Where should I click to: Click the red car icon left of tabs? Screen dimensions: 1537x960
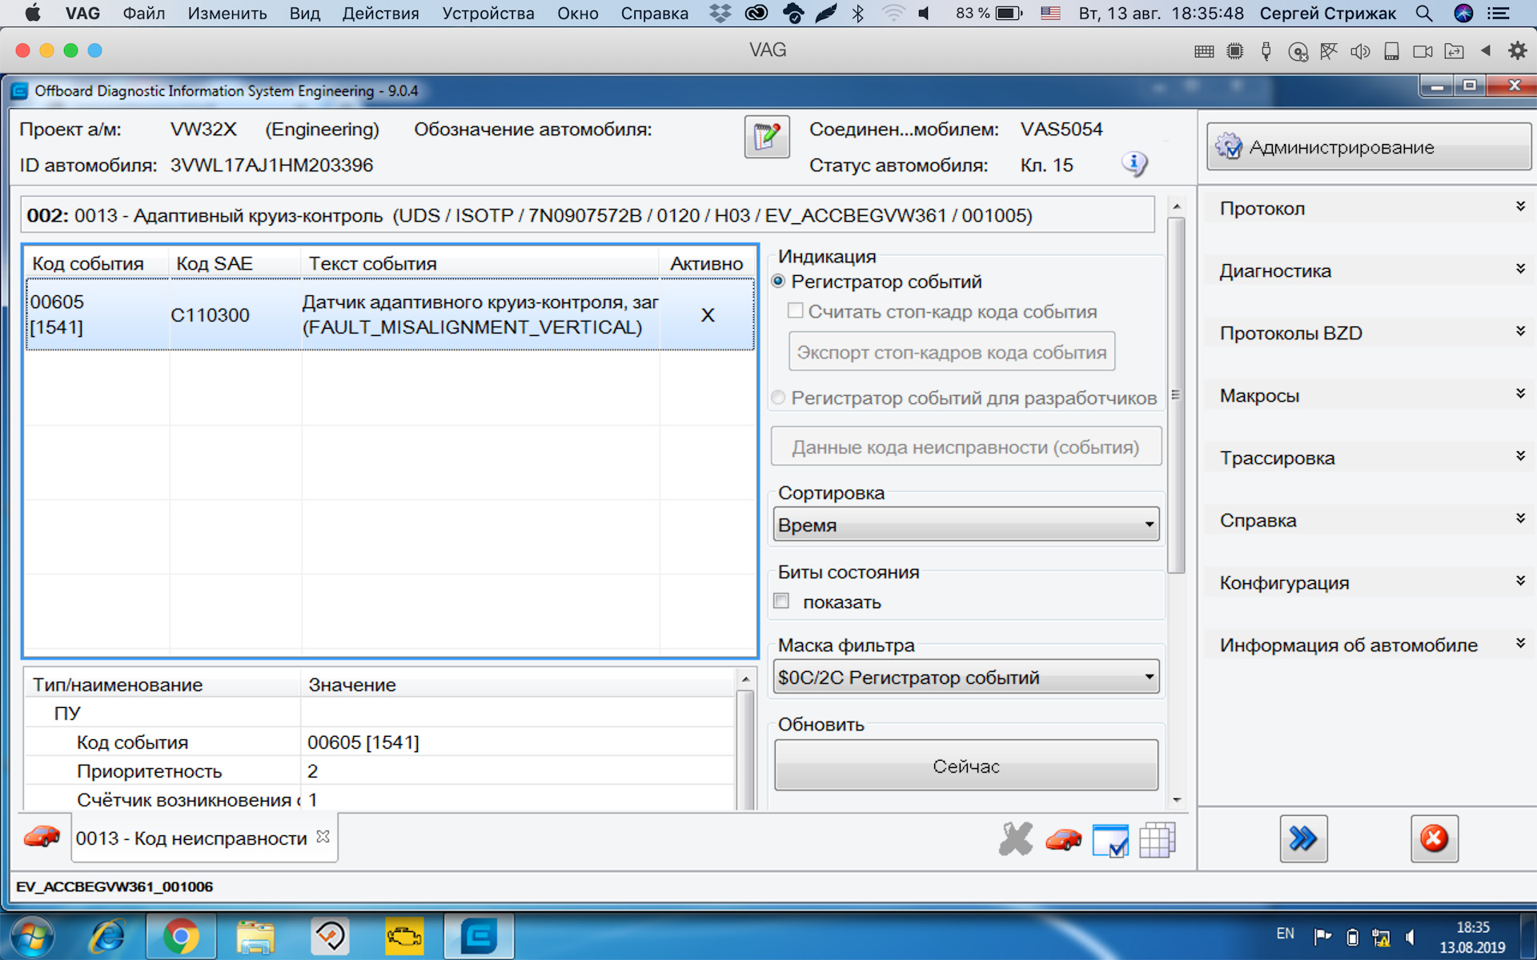click(x=42, y=837)
